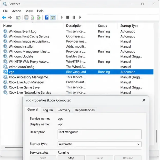Toggle the Show/Hide Action Pane icon
160x160 pixels.
coord(53,17)
